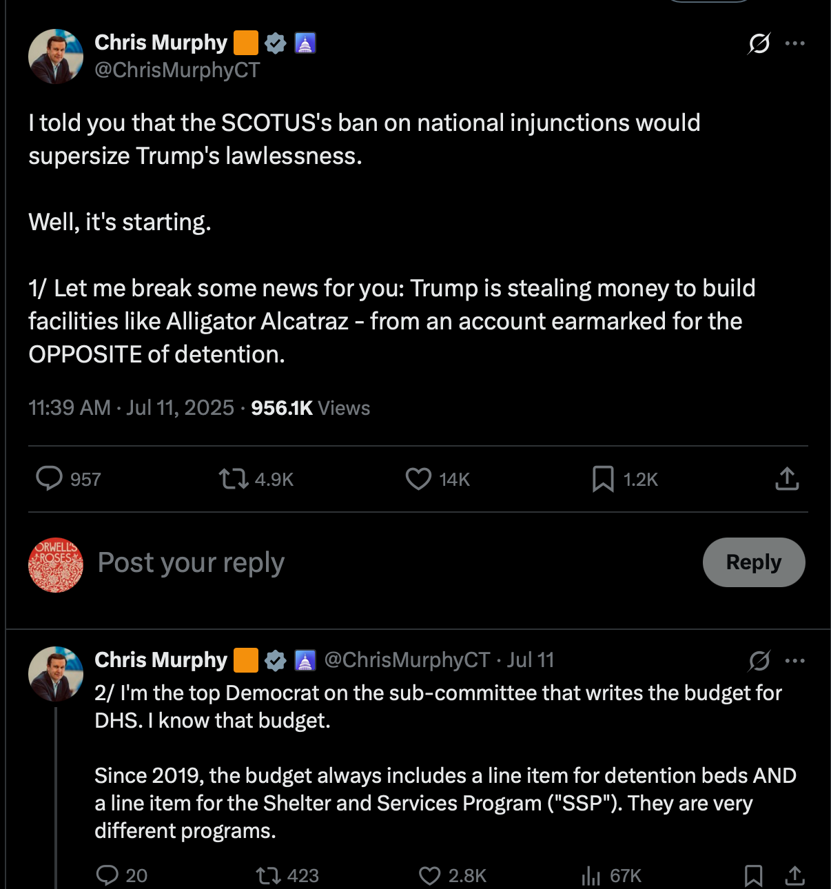This screenshot has width=831, height=889.
Task: Click the gray Reply button
Action: pyautogui.click(x=753, y=562)
